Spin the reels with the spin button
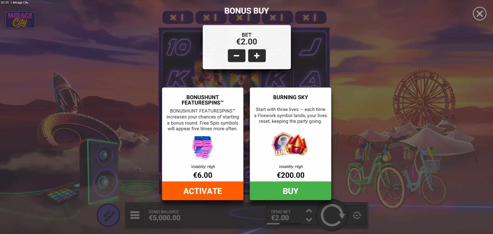The width and height of the screenshot is (493, 234). click(332, 215)
